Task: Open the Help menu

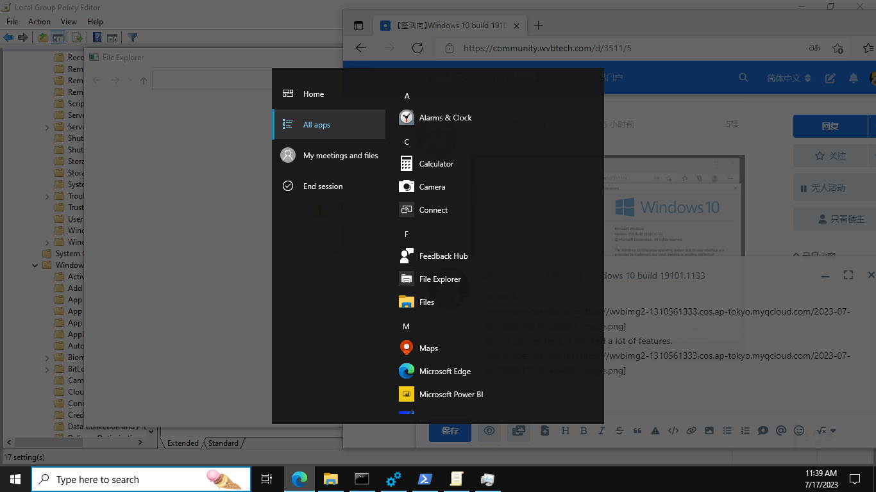Action: click(x=95, y=21)
